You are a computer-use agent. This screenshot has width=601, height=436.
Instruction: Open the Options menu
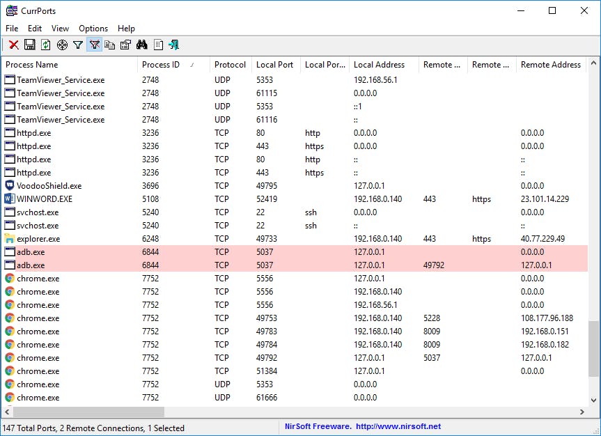pyautogui.click(x=93, y=29)
